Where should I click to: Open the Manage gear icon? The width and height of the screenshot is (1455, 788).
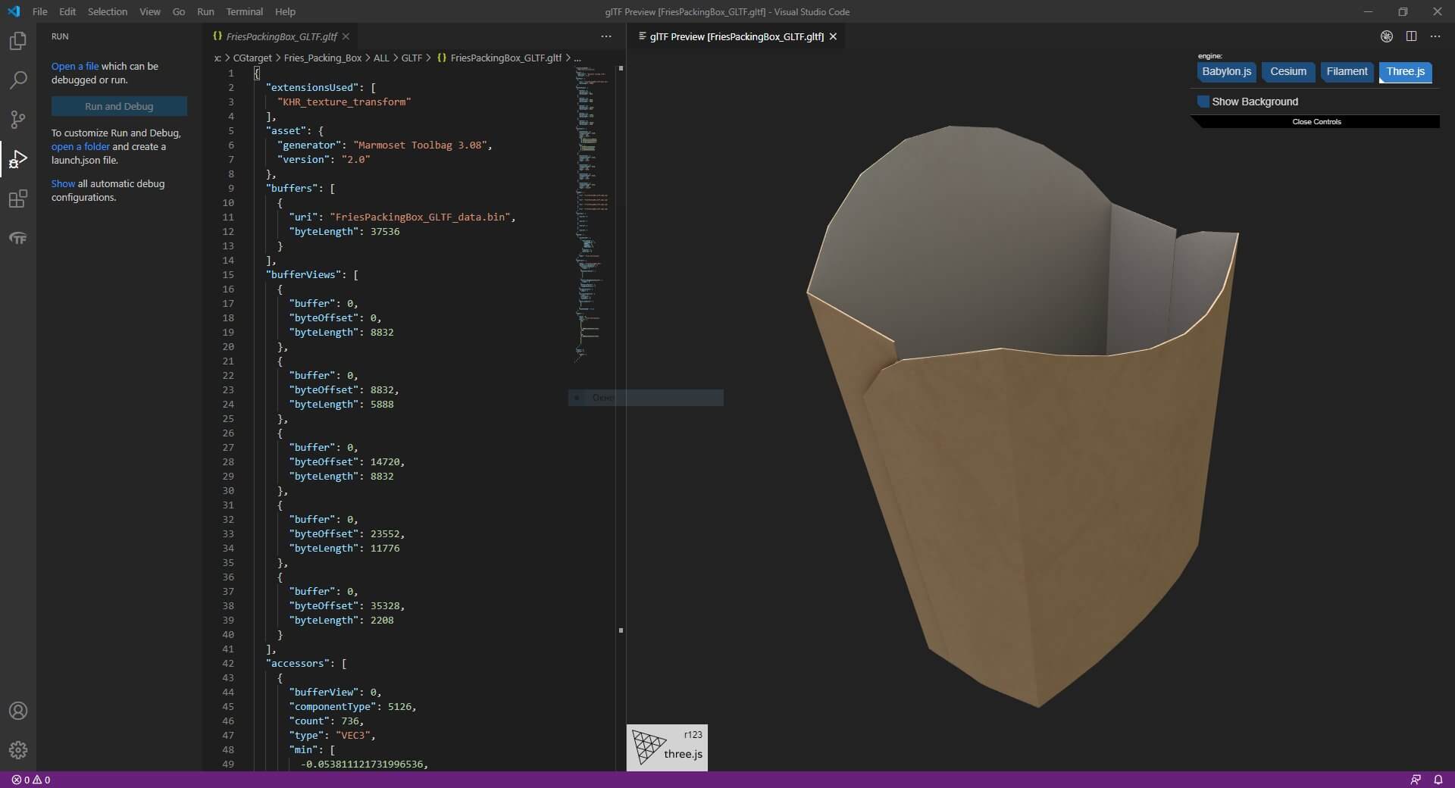click(17, 750)
